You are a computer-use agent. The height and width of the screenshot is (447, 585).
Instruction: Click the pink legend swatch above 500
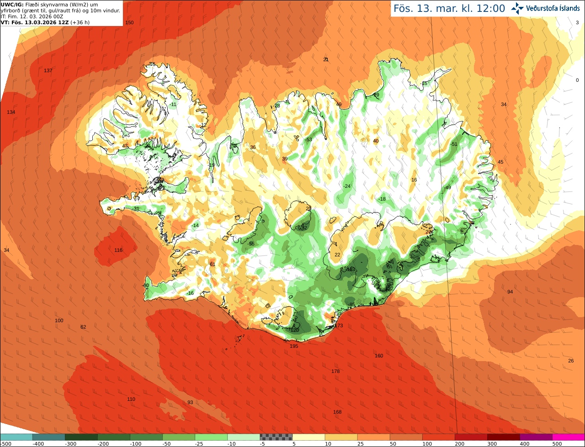[569, 436]
